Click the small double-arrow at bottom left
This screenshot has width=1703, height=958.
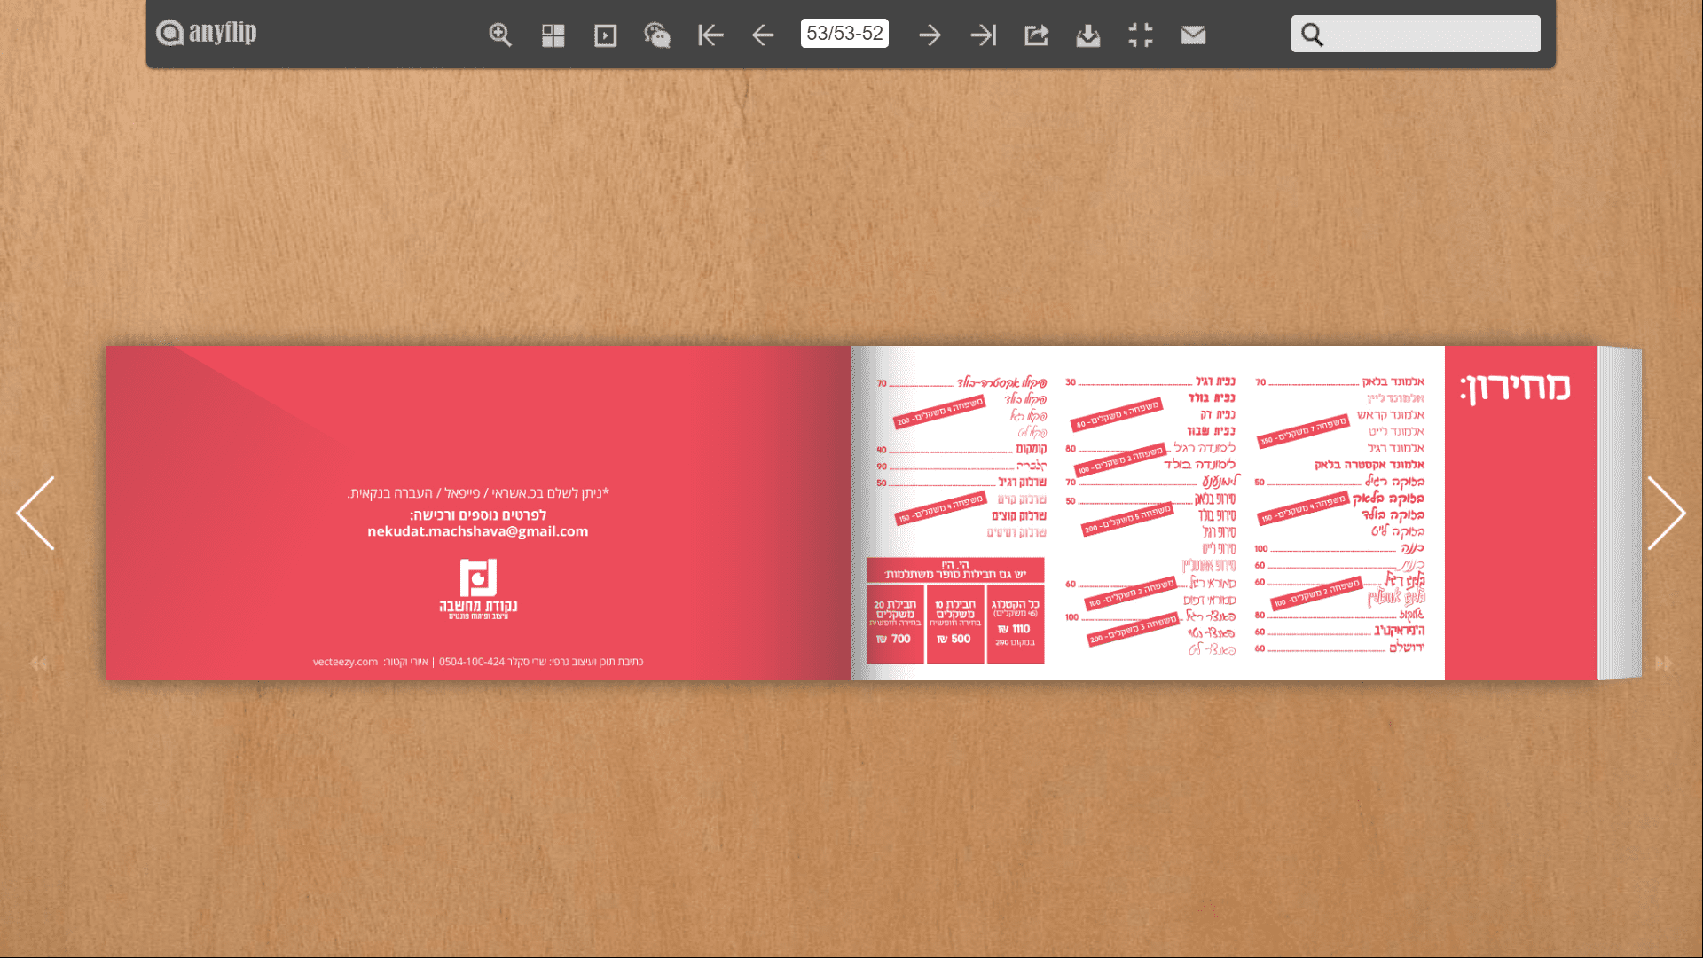tap(39, 664)
